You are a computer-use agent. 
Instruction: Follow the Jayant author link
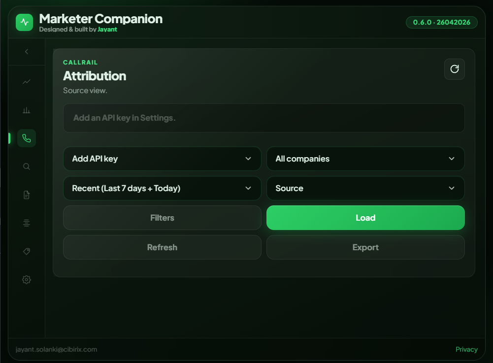[107, 29]
